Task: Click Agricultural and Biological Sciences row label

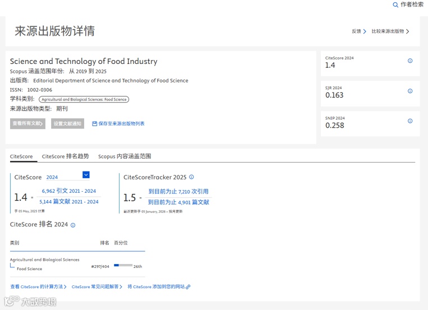Action: coord(45,260)
